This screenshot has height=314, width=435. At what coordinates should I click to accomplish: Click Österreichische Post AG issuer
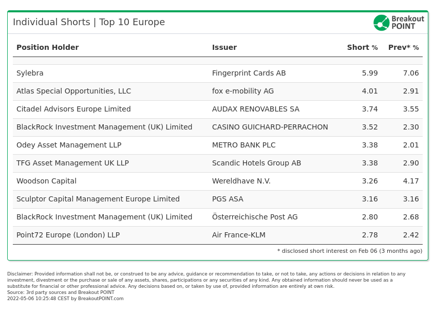pyautogui.click(x=255, y=217)
